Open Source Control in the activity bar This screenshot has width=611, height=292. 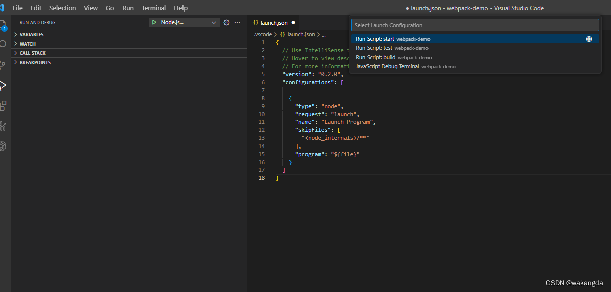pyautogui.click(x=3, y=64)
